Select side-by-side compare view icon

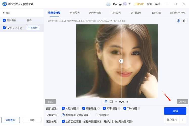tap(185, 21)
